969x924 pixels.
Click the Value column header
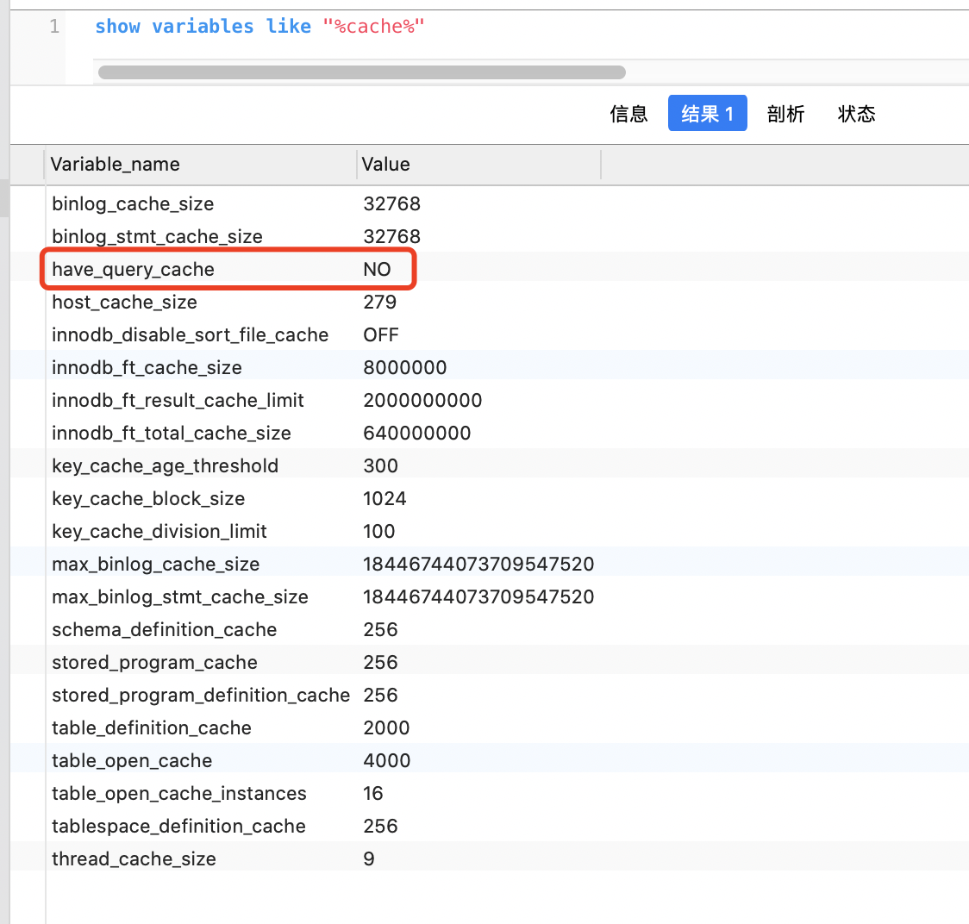pyautogui.click(x=386, y=165)
